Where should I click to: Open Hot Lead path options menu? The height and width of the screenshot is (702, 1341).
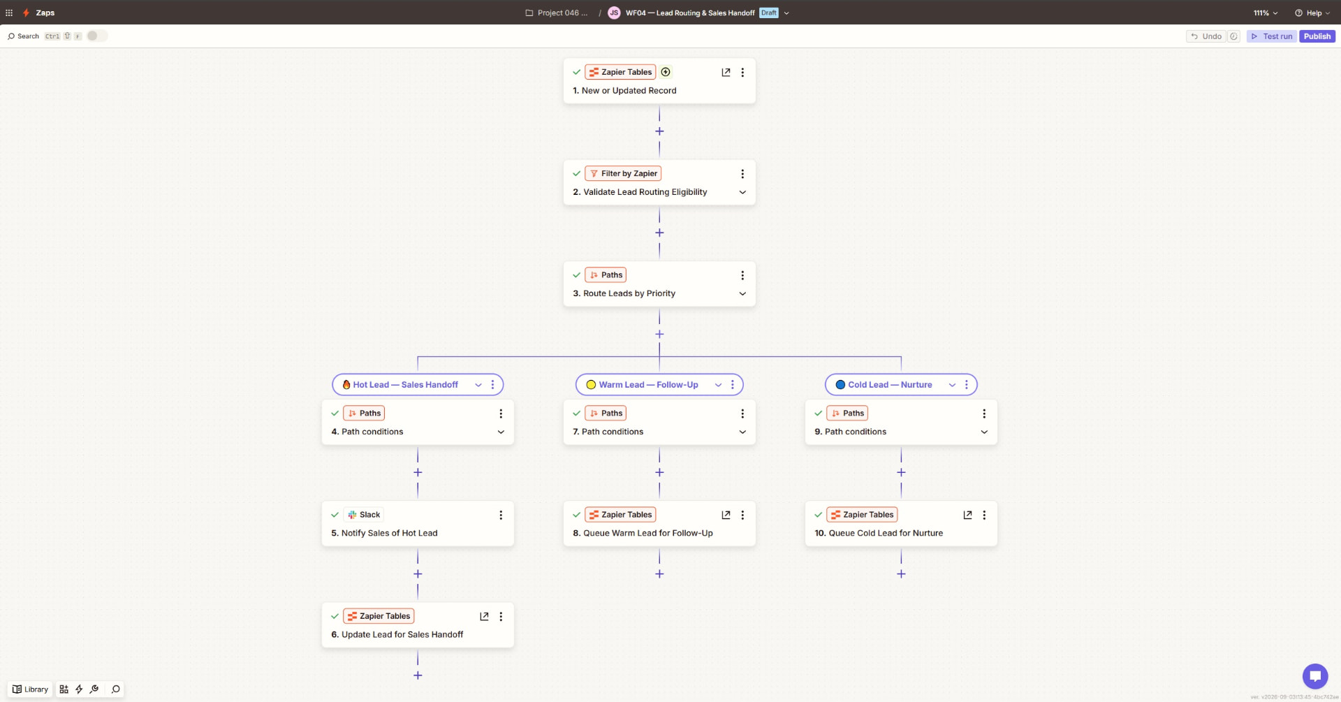click(492, 385)
